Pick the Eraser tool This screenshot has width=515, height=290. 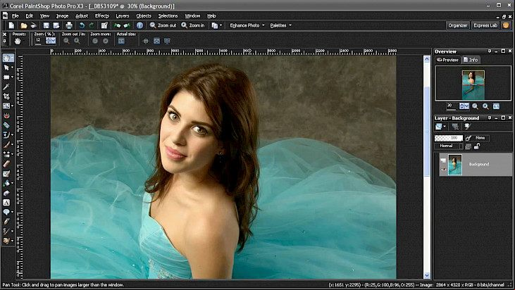pos(6,164)
